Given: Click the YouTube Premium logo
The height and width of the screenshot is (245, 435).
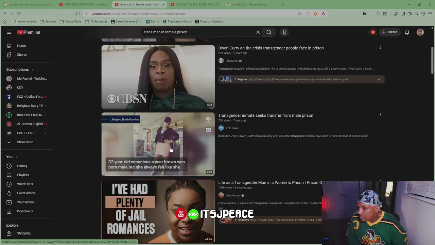Looking at the screenshot, I should tap(29, 32).
